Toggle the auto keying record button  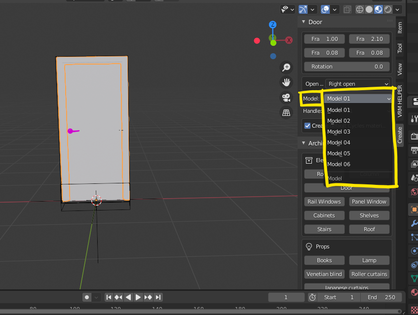[x=87, y=297]
